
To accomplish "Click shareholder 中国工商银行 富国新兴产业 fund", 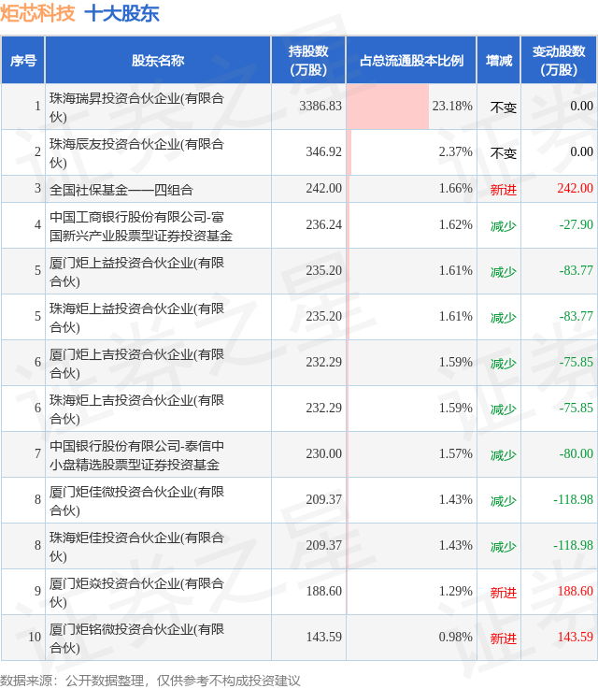I will click(140, 226).
